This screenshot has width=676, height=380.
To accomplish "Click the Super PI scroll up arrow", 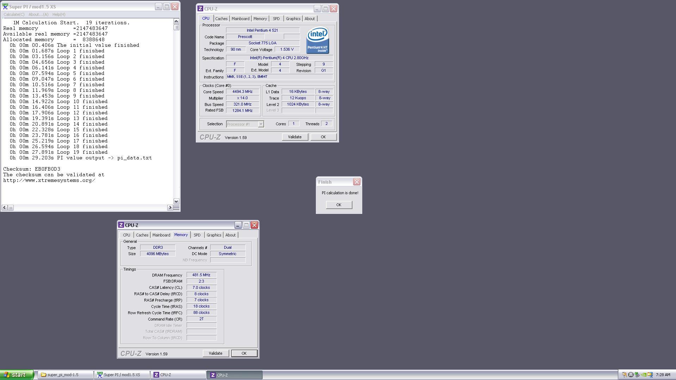I will pos(176,21).
